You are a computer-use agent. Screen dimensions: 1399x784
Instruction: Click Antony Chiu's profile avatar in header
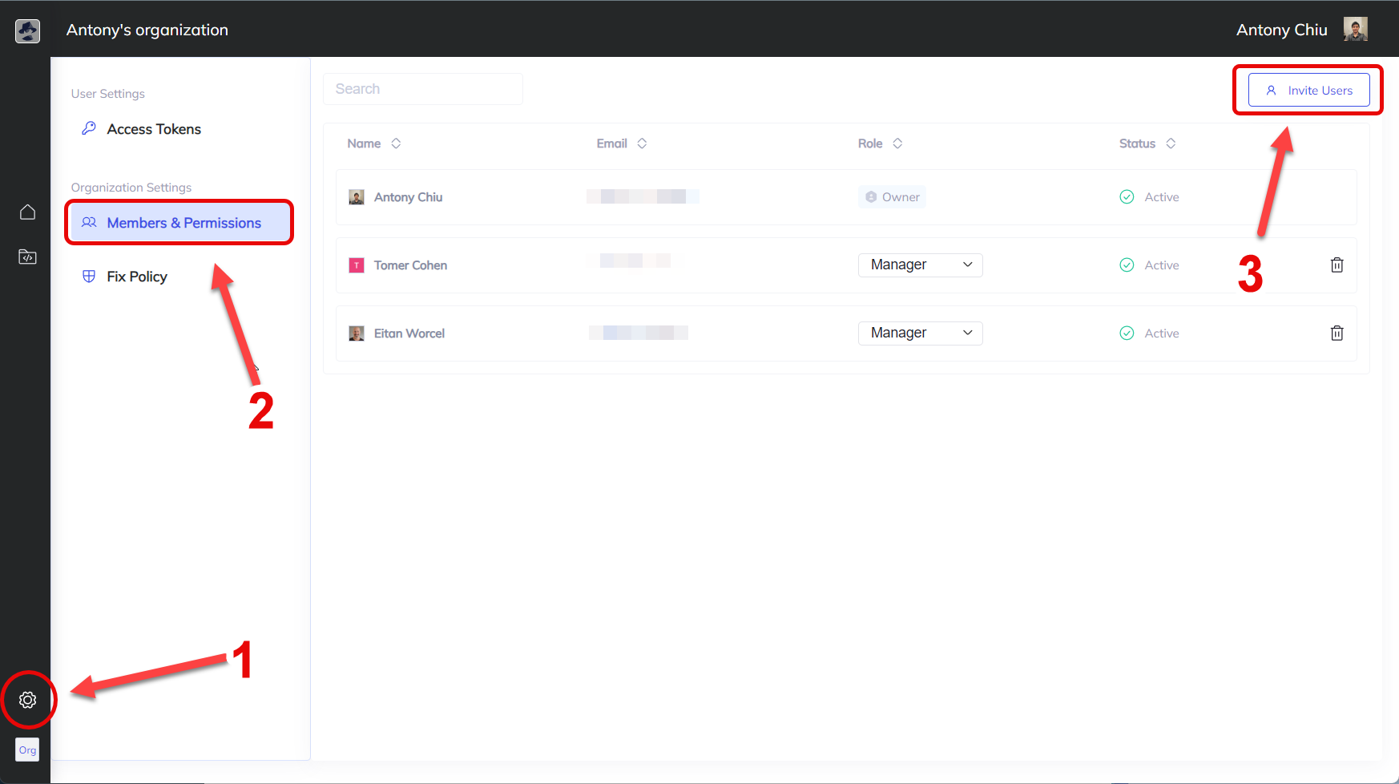(1355, 30)
